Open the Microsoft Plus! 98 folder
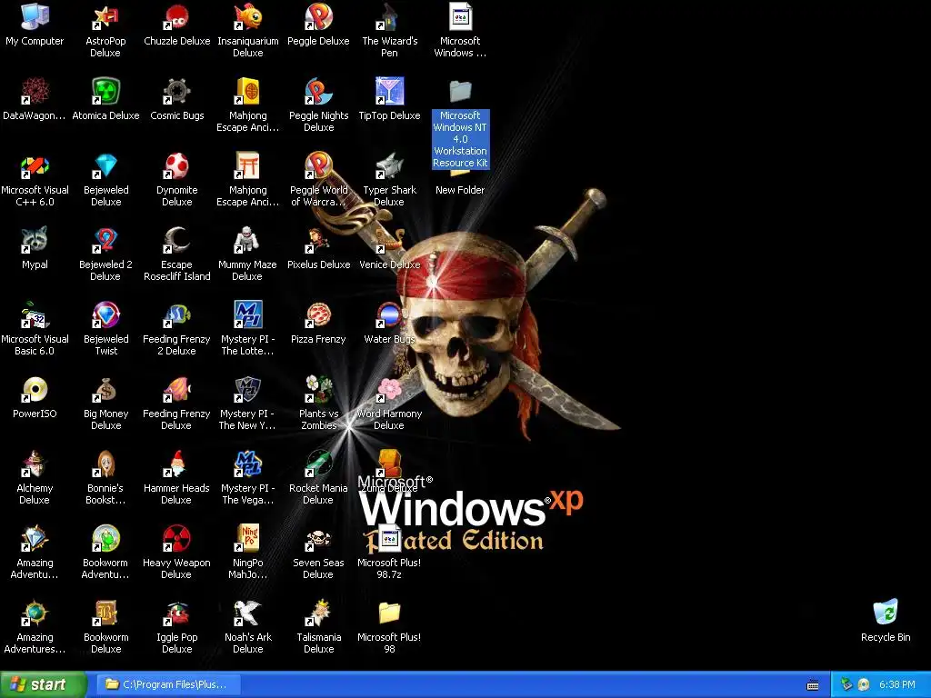 (389, 613)
